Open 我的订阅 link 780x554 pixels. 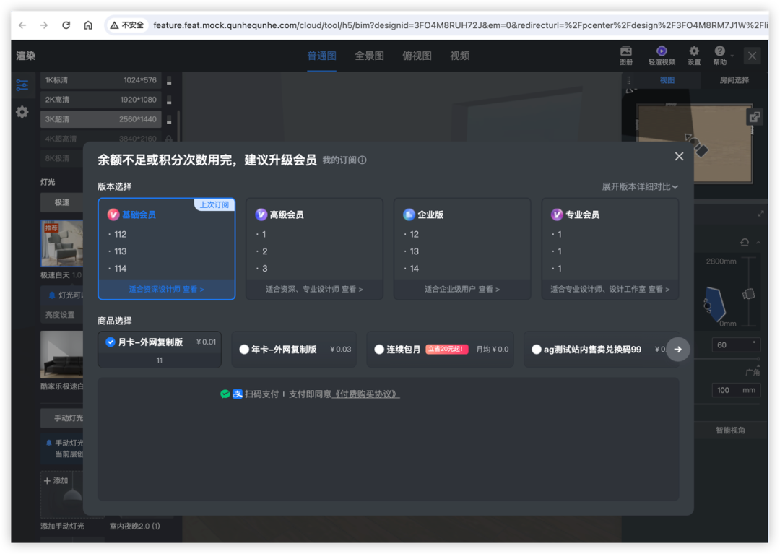(x=339, y=160)
